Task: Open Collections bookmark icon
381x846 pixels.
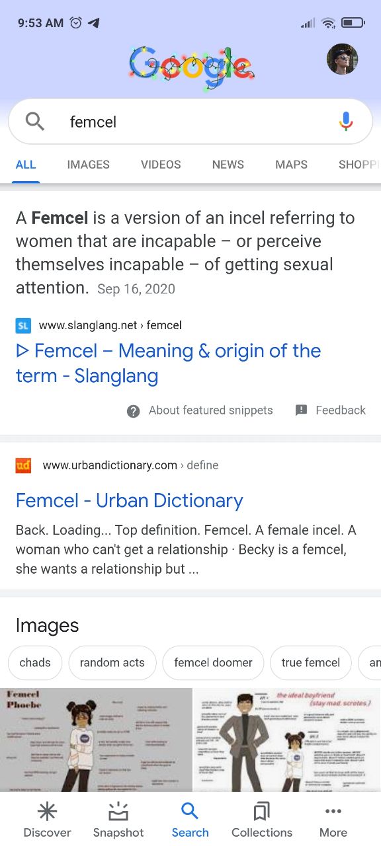Action: pyautogui.click(x=262, y=811)
